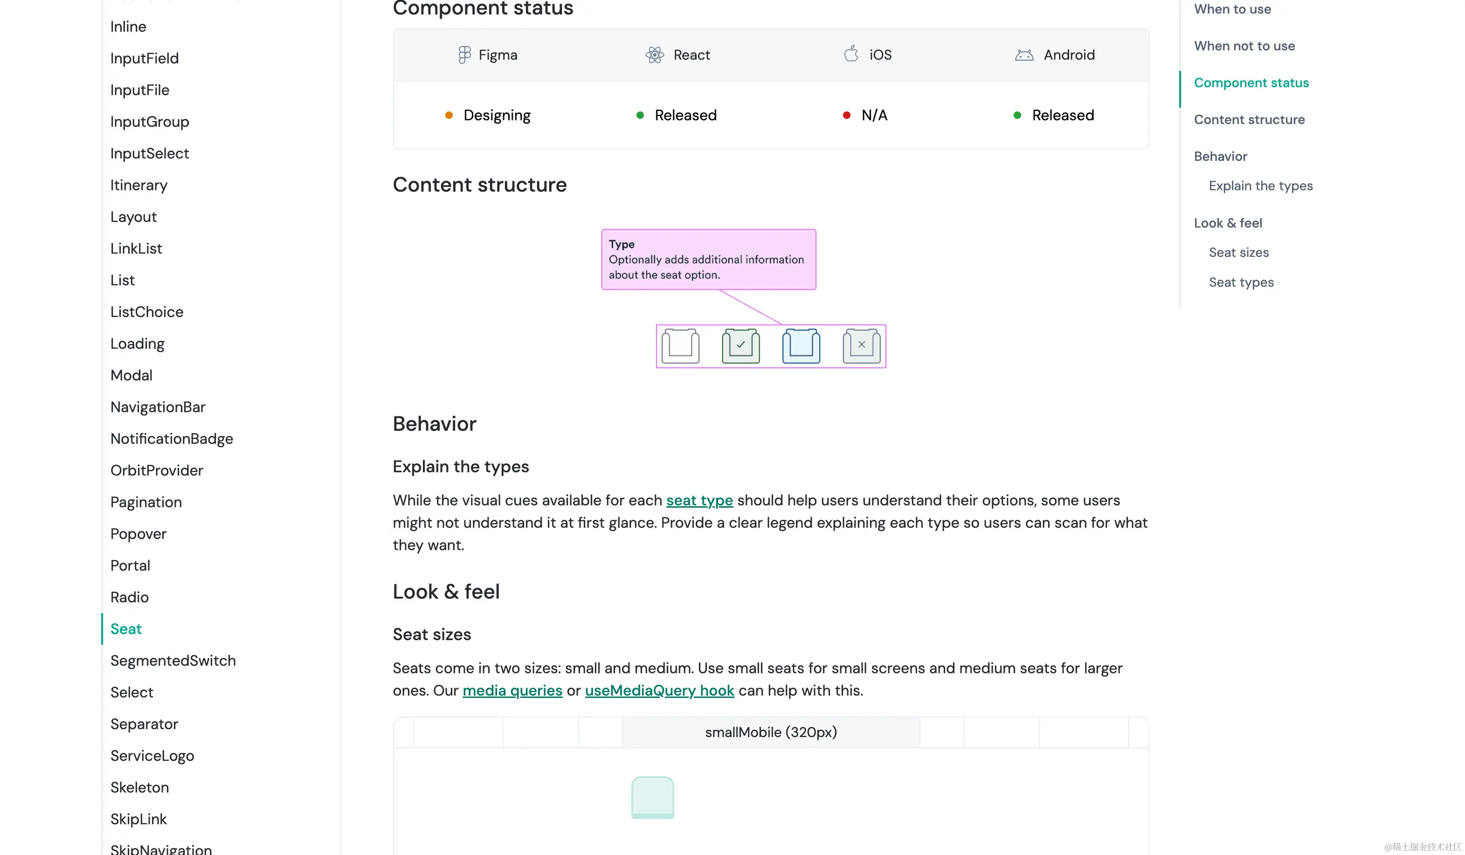Viewport: 1465px width, 855px height.
Task: Go to SegmentedSwitch in sidebar
Action: pyautogui.click(x=173, y=660)
